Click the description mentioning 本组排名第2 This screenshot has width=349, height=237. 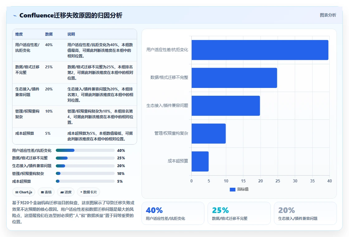(x=100, y=72)
